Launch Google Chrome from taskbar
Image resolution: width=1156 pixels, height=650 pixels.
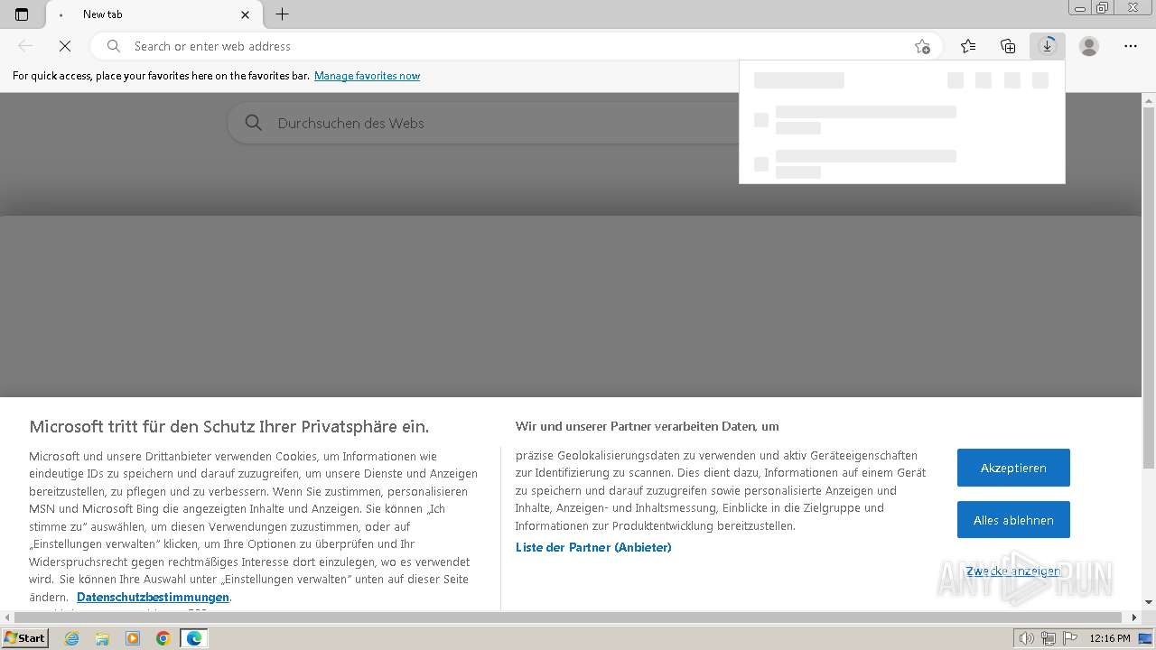[163, 638]
